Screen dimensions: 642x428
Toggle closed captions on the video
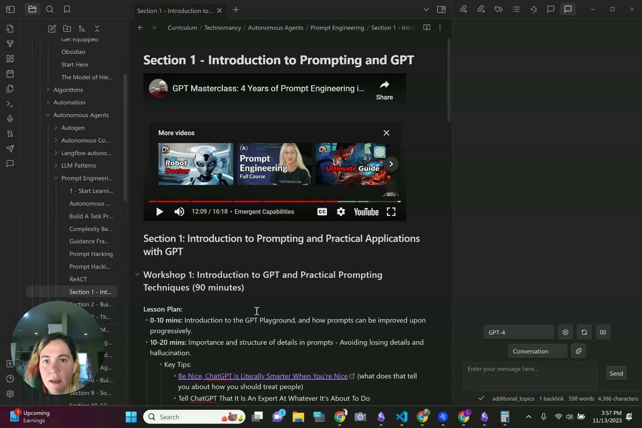click(322, 212)
